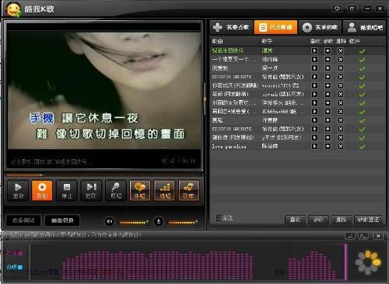389x284 pixels.
Task: Switch to the 我要点歌 tab
Action: point(231,27)
